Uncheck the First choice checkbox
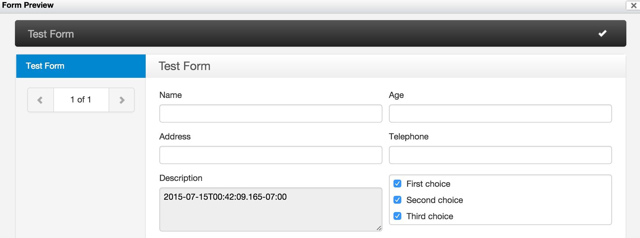640x238 pixels. 397,184
